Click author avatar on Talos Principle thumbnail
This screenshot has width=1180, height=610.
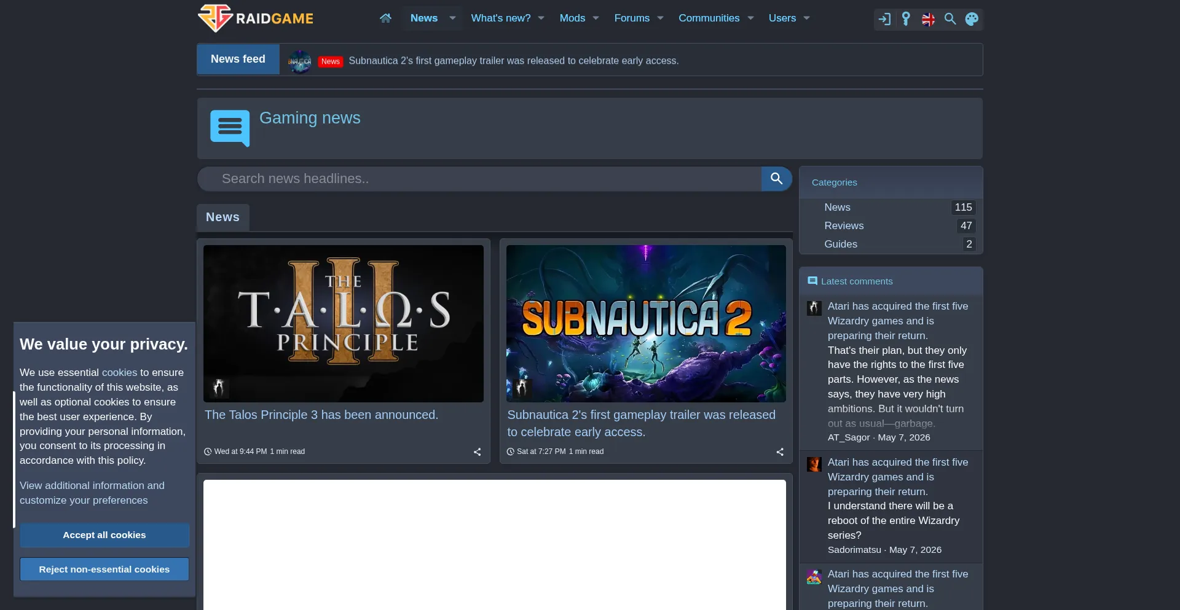click(x=219, y=388)
